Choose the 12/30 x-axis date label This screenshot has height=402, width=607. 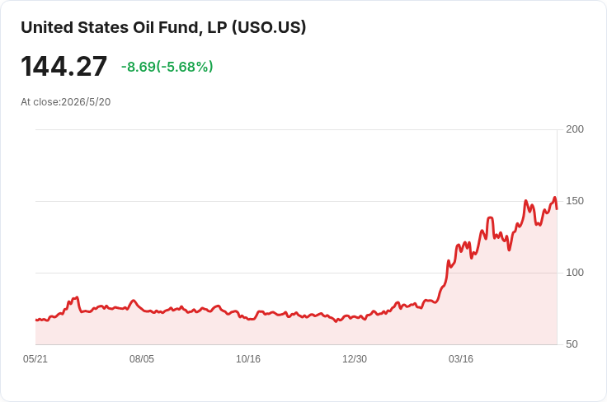[x=355, y=358]
